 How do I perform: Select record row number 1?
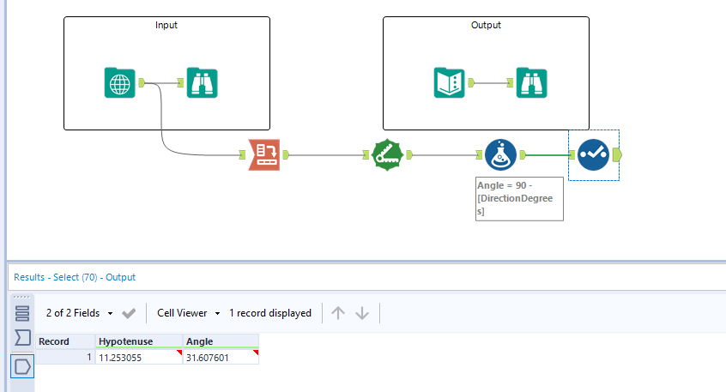click(65, 358)
